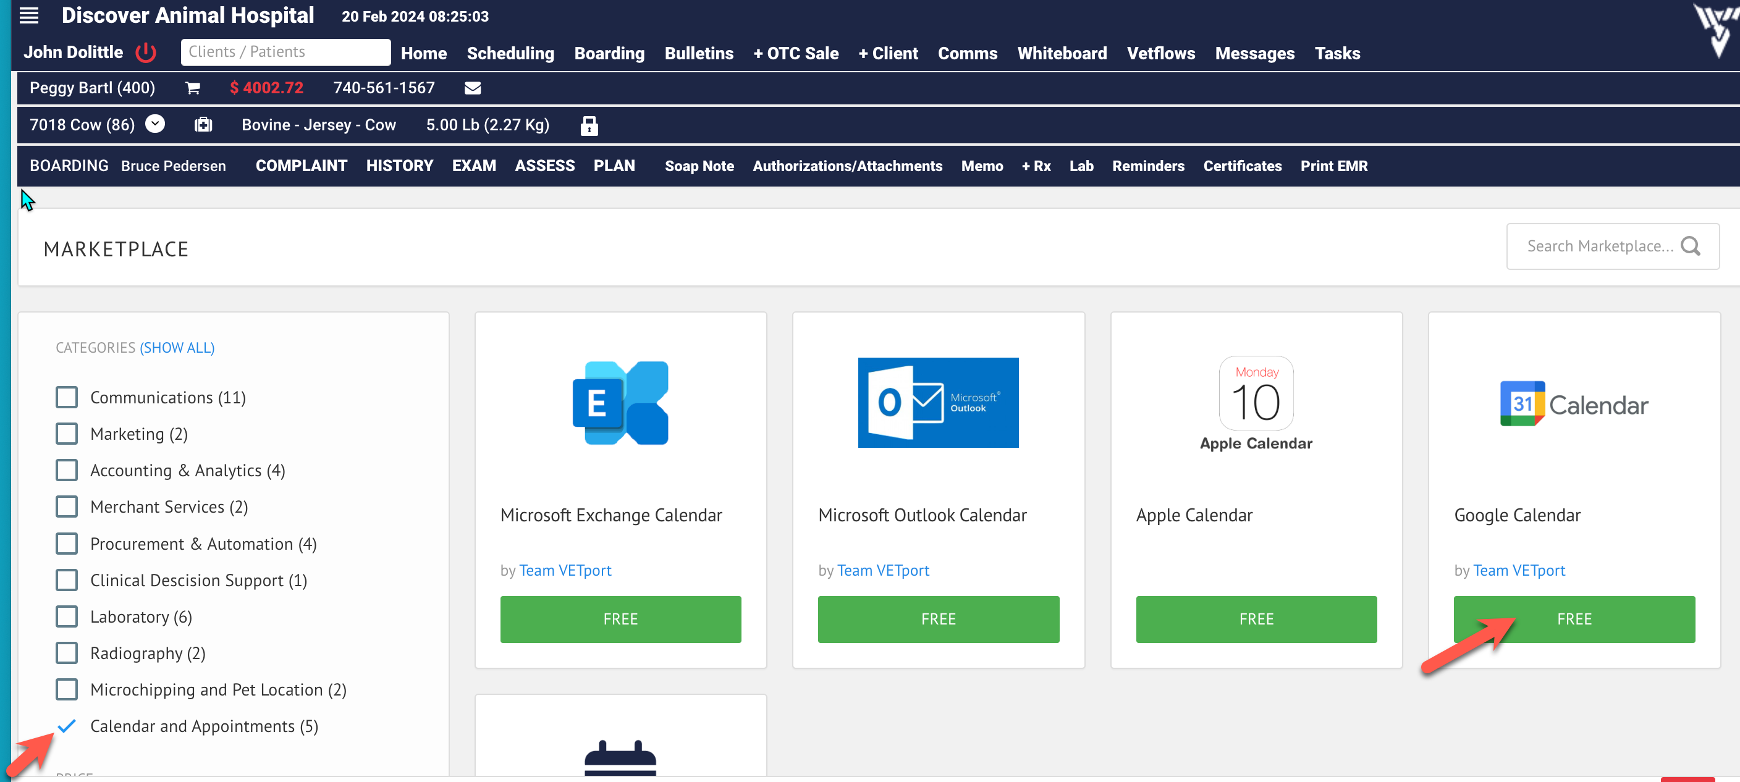
Task: Check the Procurement & Automation (4) category
Action: coord(66,544)
